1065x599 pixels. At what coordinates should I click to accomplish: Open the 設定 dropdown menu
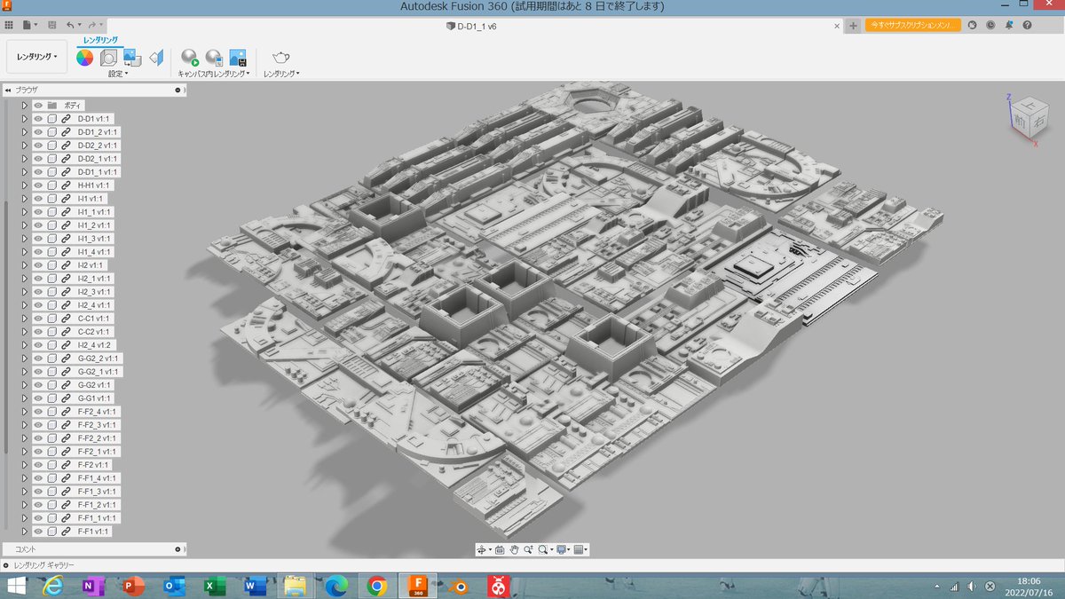(118, 74)
